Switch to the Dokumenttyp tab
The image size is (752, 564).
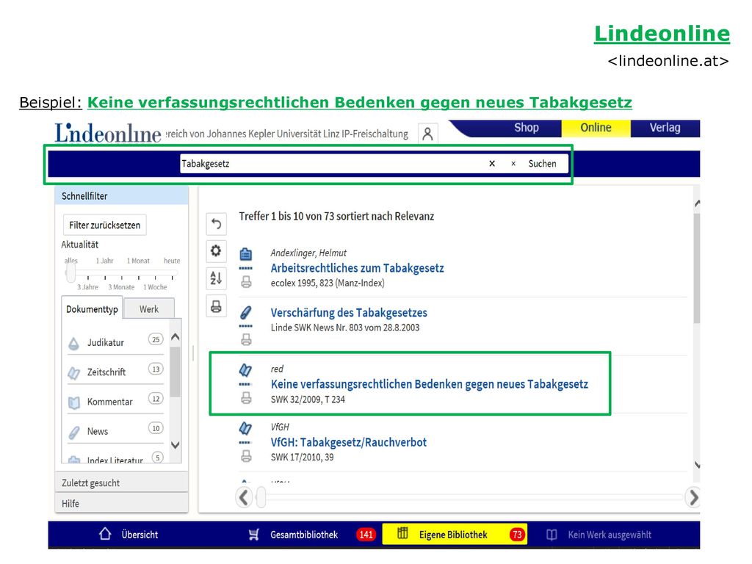pos(92,309)
